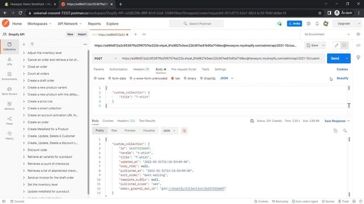This screenshot has height=204, width=364.
Task: Open the Save button dropdown arrow
Action: coord(323,45)
